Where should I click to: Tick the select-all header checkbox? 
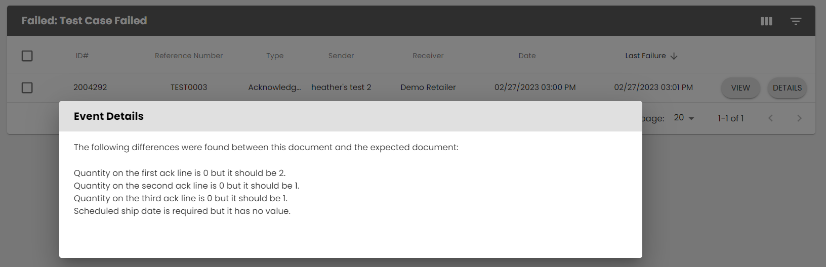click(x=27, y=56)
